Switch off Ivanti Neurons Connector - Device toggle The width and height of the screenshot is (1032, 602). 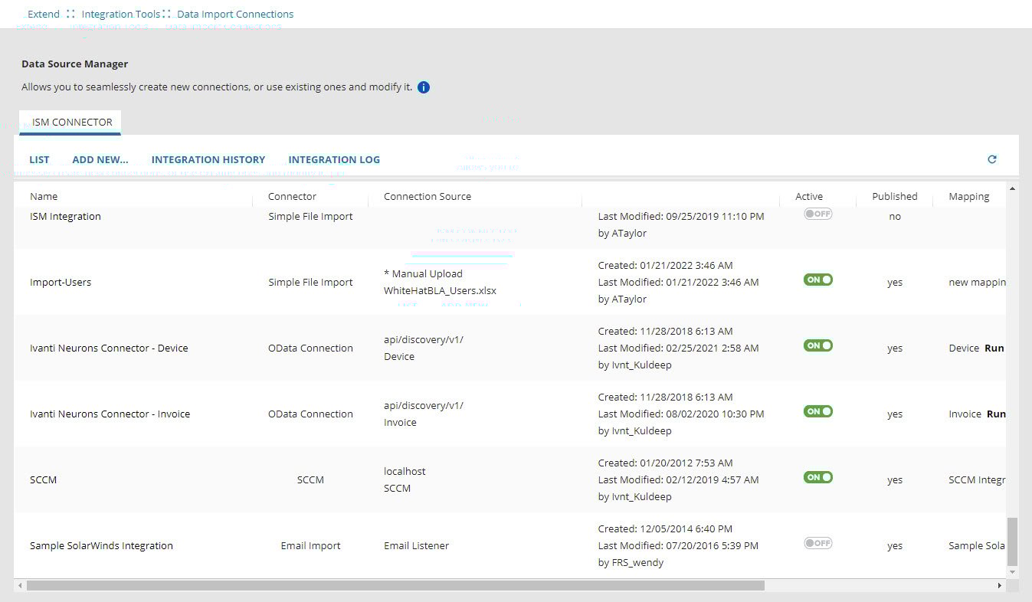click(x=817, y=345)
